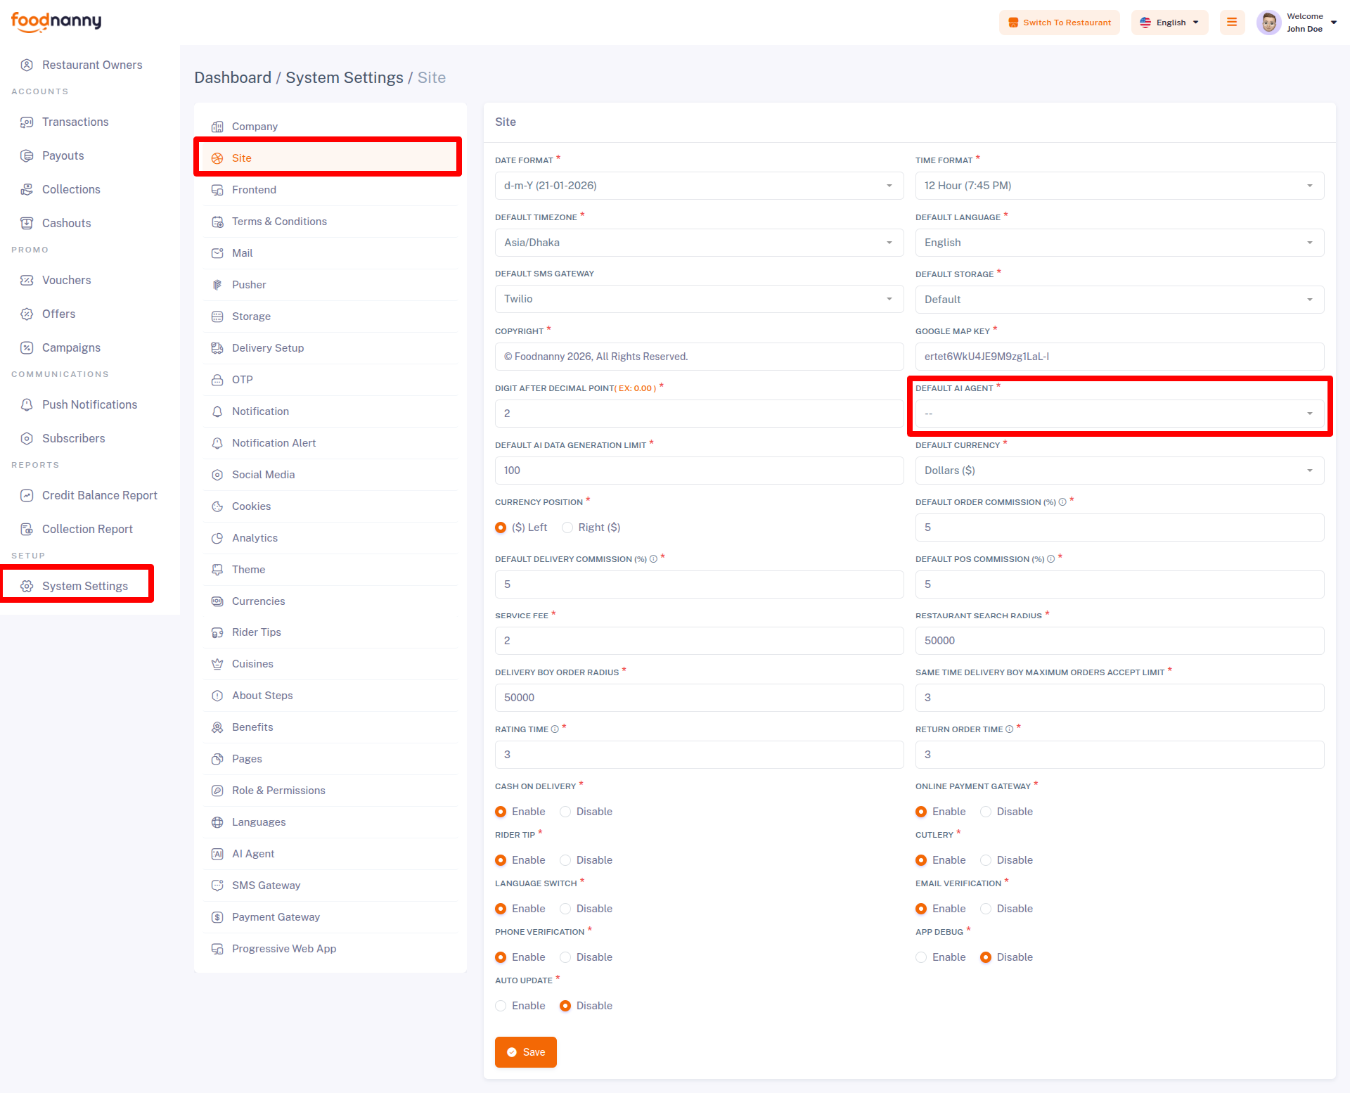Click the Payouts icon in sidebar
Viewport: 1350px width, 1093px height.
pos(27,155)
